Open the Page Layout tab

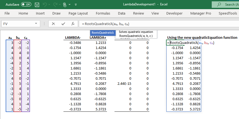tap(78, 13)
